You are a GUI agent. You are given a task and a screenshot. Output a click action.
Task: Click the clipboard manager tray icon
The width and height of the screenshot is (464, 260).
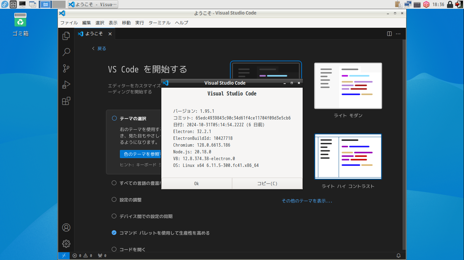click(x=398, y=4)
